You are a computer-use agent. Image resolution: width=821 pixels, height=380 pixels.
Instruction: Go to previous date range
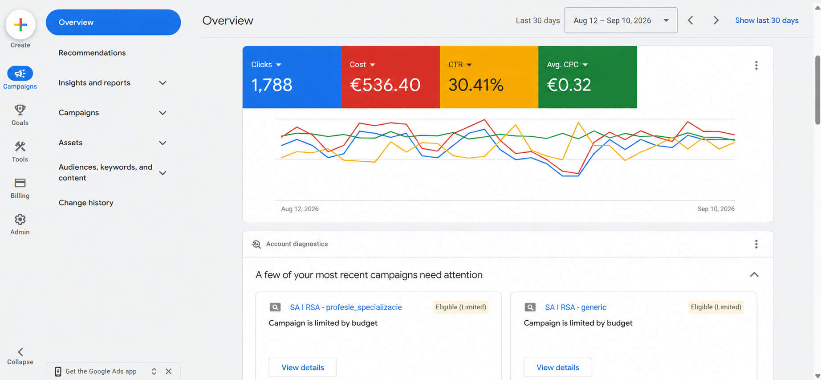pos(691,20)
